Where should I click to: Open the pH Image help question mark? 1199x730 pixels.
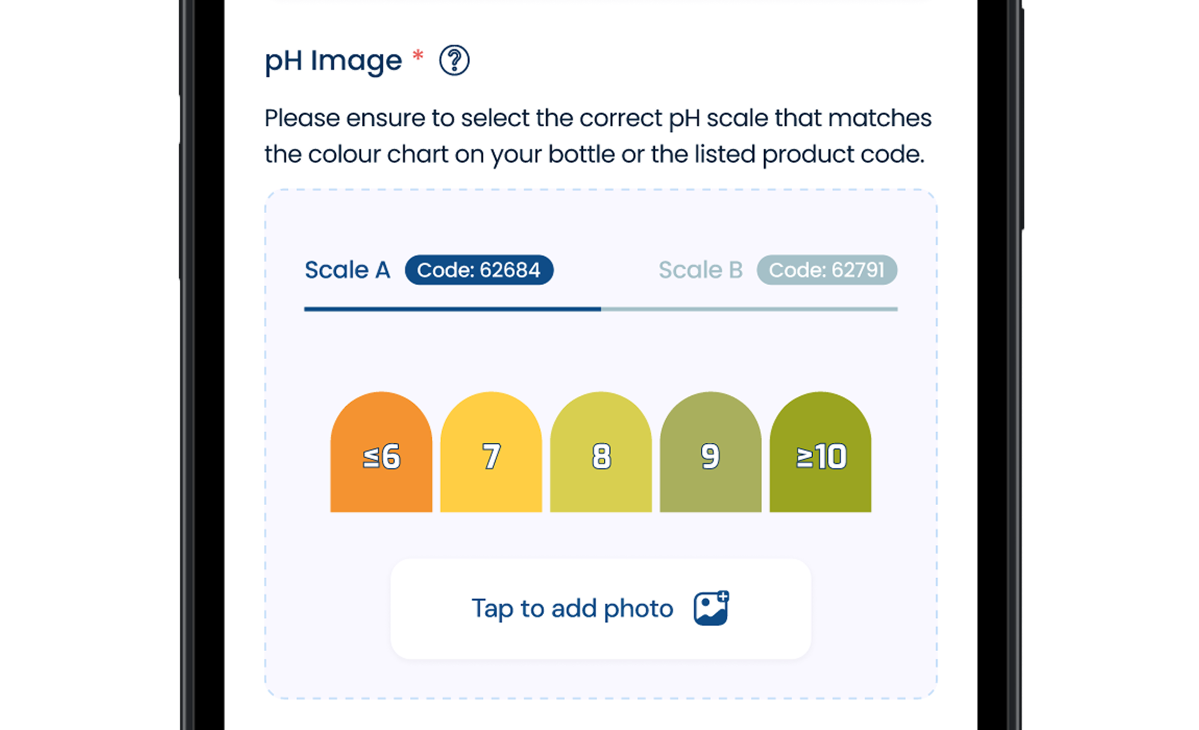click(454, 60)
